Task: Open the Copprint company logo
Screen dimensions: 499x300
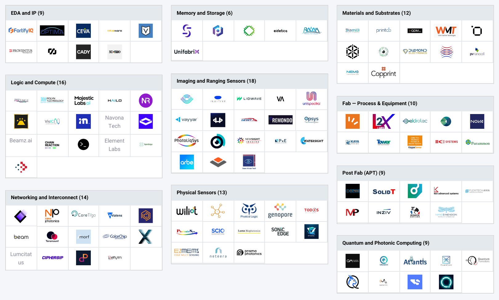Action: tap(384, 73)
